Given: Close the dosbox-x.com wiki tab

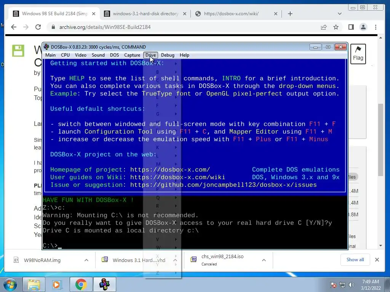Looking at the screenshot, I should coord(276,14).
